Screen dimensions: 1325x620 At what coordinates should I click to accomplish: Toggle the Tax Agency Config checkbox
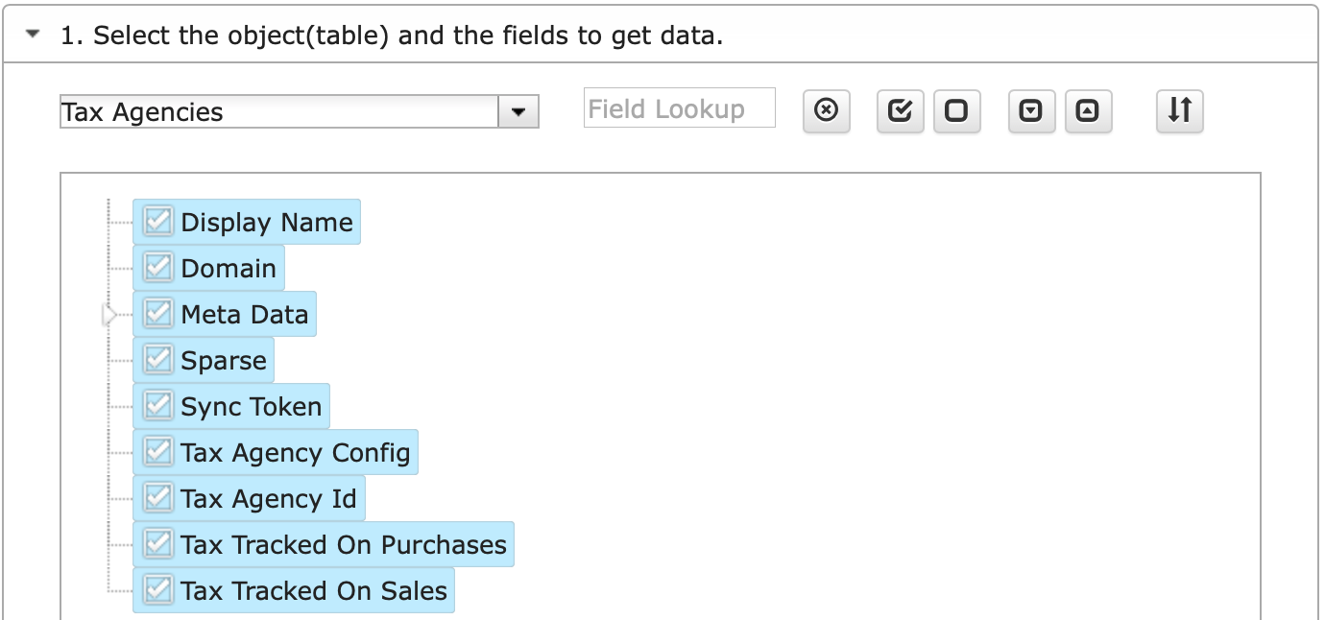pos(157,452)
